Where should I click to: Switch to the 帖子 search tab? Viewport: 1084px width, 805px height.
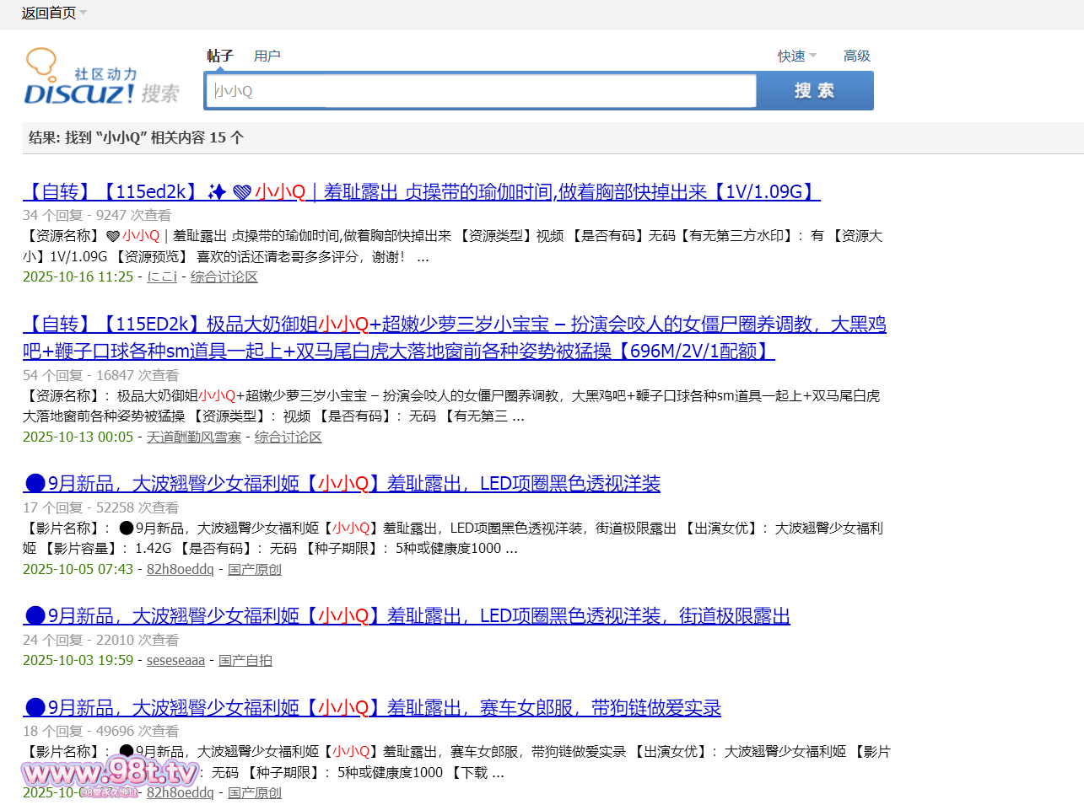[219, 56]
